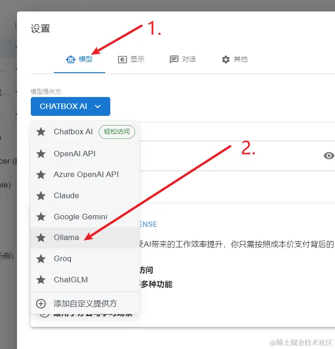
Task: Click the star icon next to OpenAI API
Action: (x=41, y=154)
